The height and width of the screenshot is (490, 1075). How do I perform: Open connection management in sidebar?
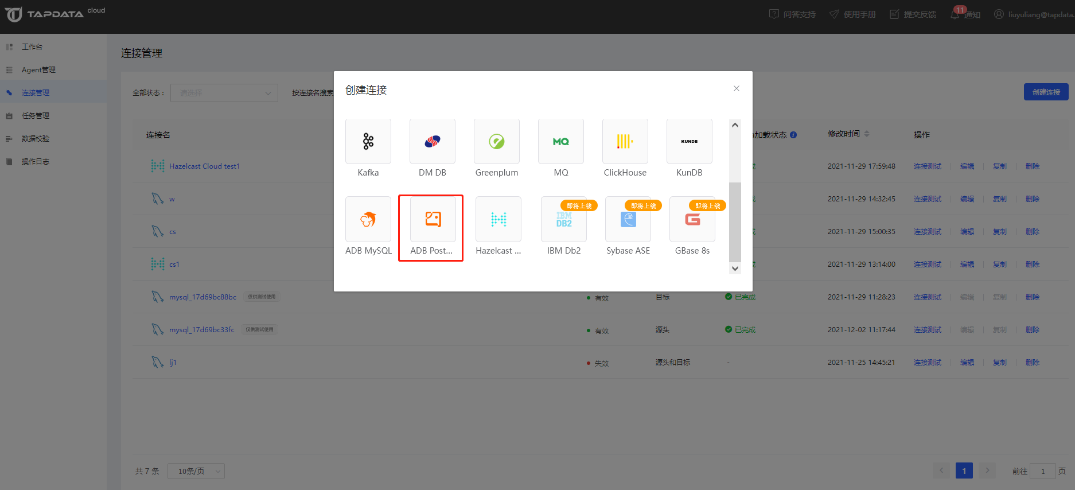pyautogui.click(x=53, y=92)
